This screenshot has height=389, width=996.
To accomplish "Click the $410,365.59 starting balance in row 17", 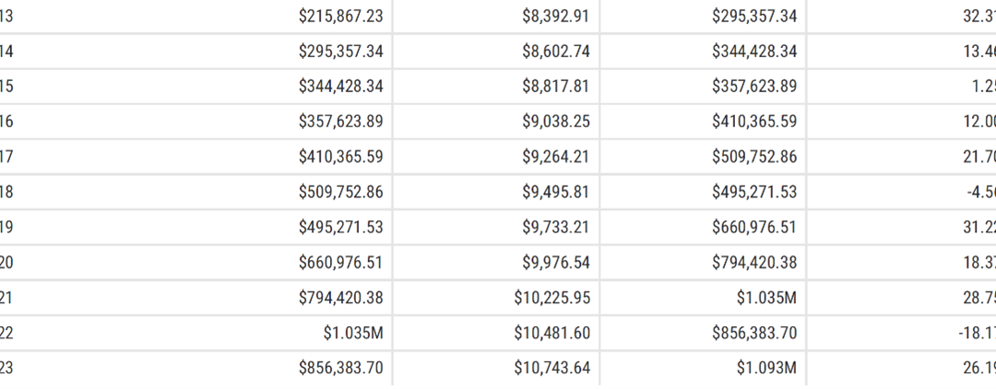I will pyautogui.click(x=341, y=157).
